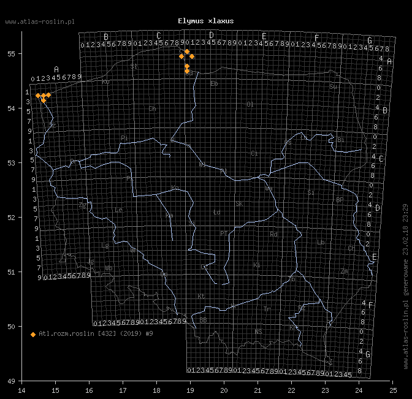Click the 'Sk' city label on the map
412x399 pixels.
239,204
